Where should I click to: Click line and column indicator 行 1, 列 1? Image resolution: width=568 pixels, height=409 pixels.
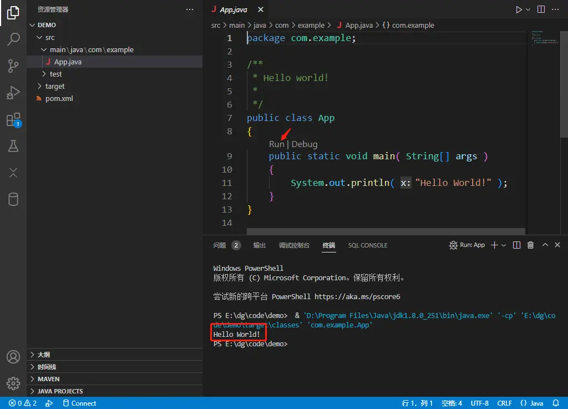click(417, 403)
